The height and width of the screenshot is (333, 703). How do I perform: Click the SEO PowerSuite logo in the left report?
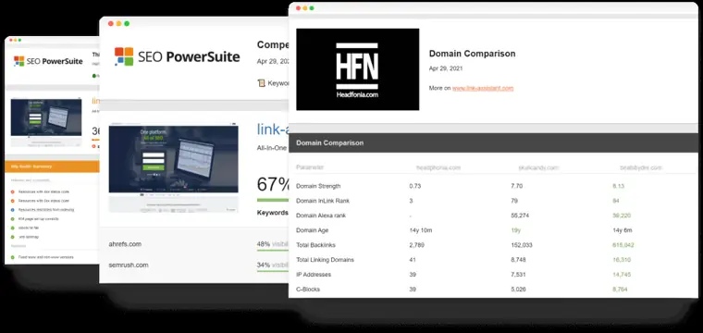click(48, 61)
